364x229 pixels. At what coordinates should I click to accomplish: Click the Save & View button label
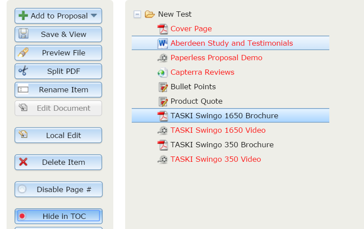(64, 34)
